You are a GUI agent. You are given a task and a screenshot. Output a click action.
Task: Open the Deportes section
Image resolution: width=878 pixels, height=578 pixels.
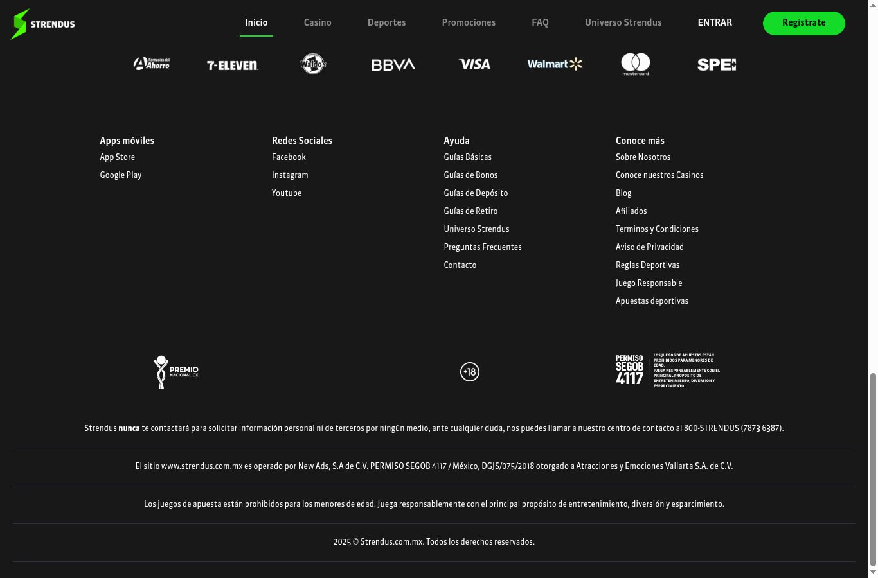pyautogui.click(x=387, y=22)
